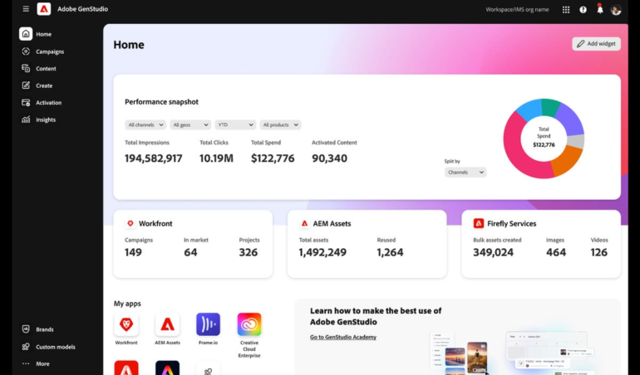Expand the All products dropdown
This screenshot has width=640, height=375.
280,124
